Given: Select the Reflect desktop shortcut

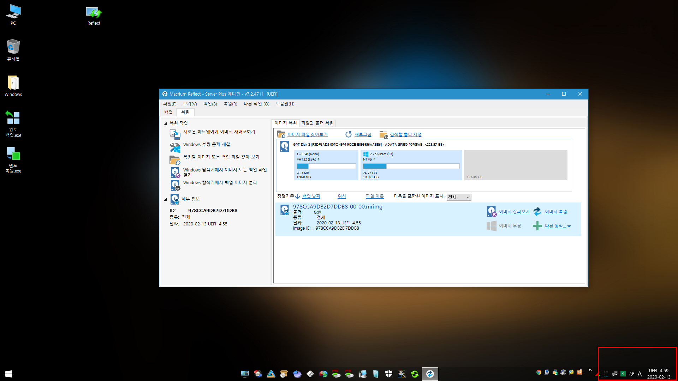Looking at the screenshot, I should point(94,16).
